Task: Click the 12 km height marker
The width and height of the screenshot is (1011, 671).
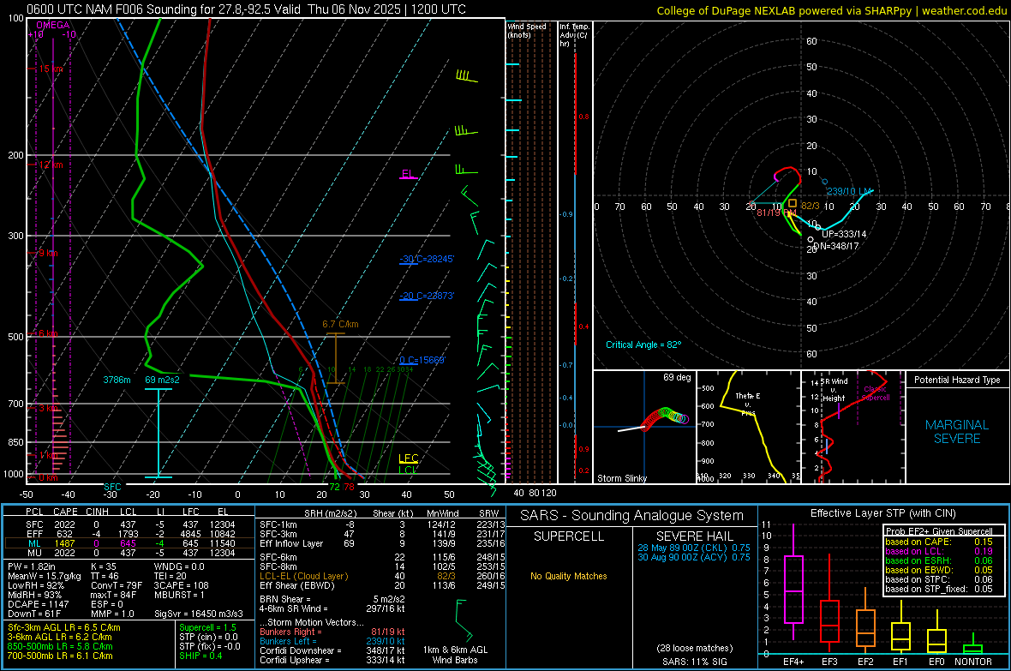Action: click(51, 165)
